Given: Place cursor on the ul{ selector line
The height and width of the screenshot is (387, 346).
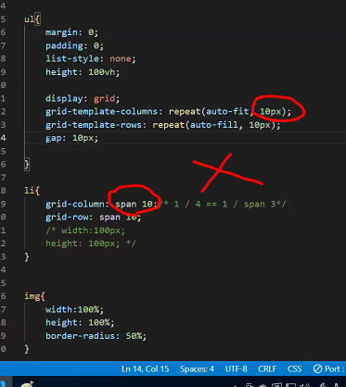Looking at the screenshot, I should (x=32, y=19).
